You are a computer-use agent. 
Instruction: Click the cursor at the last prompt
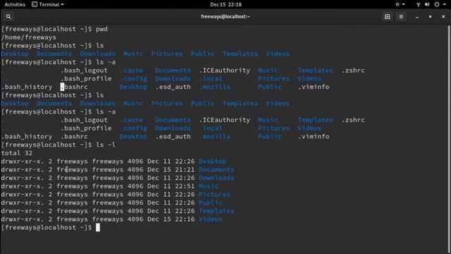pyautogui.click(x=98, y=227)
